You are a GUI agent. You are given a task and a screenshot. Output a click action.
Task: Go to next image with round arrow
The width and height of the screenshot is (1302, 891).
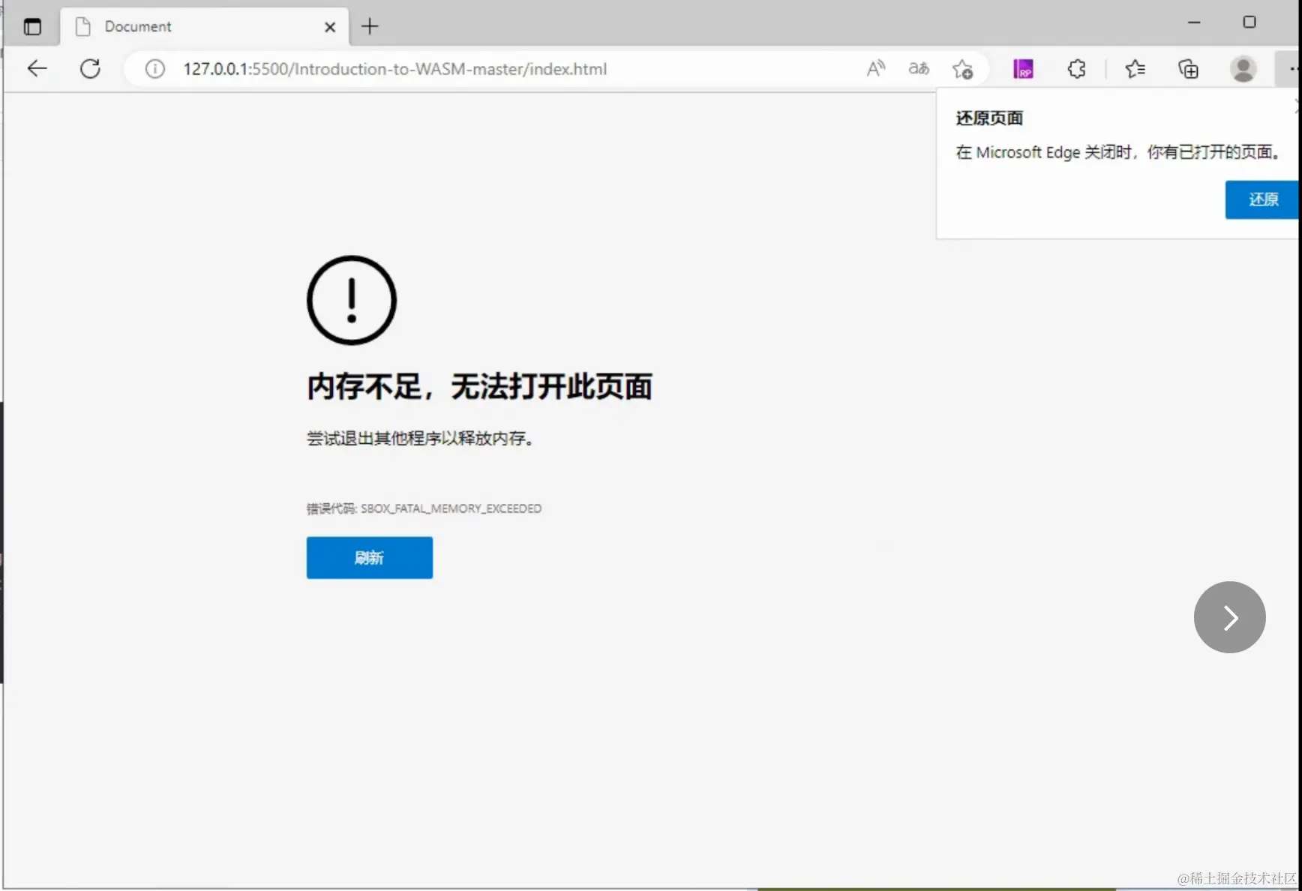click(1230, 617)
